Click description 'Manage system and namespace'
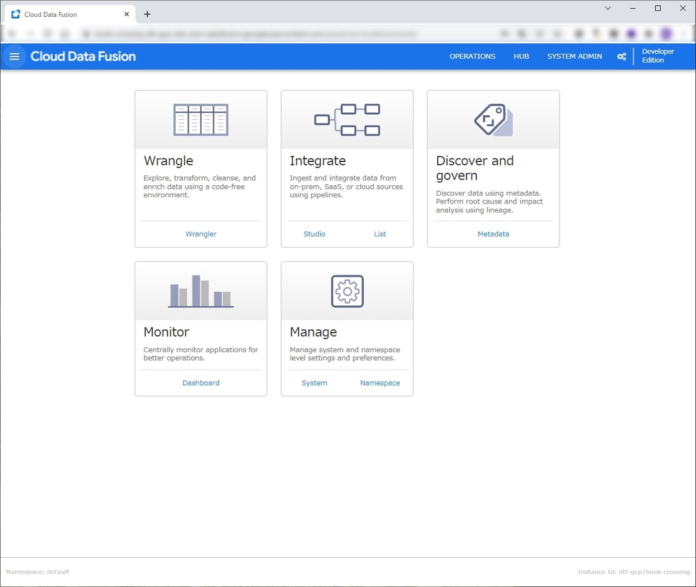The height and width of the screenshot is (587, 696). tap(345, 354)
